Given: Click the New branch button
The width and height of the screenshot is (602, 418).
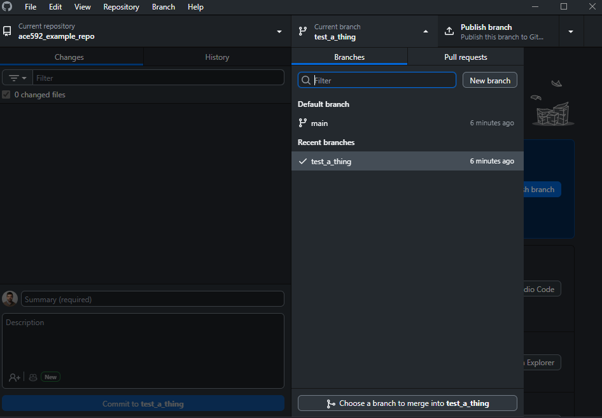Looking at the screenshot, I should (489, 80).
